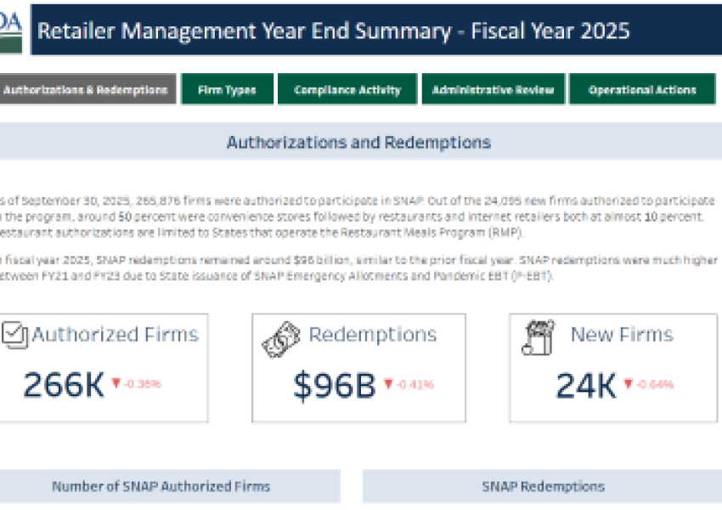722x510 pixels.
Task: Click the Number of SNAP Authorized Firms header
Action: [x=161, y=486]
